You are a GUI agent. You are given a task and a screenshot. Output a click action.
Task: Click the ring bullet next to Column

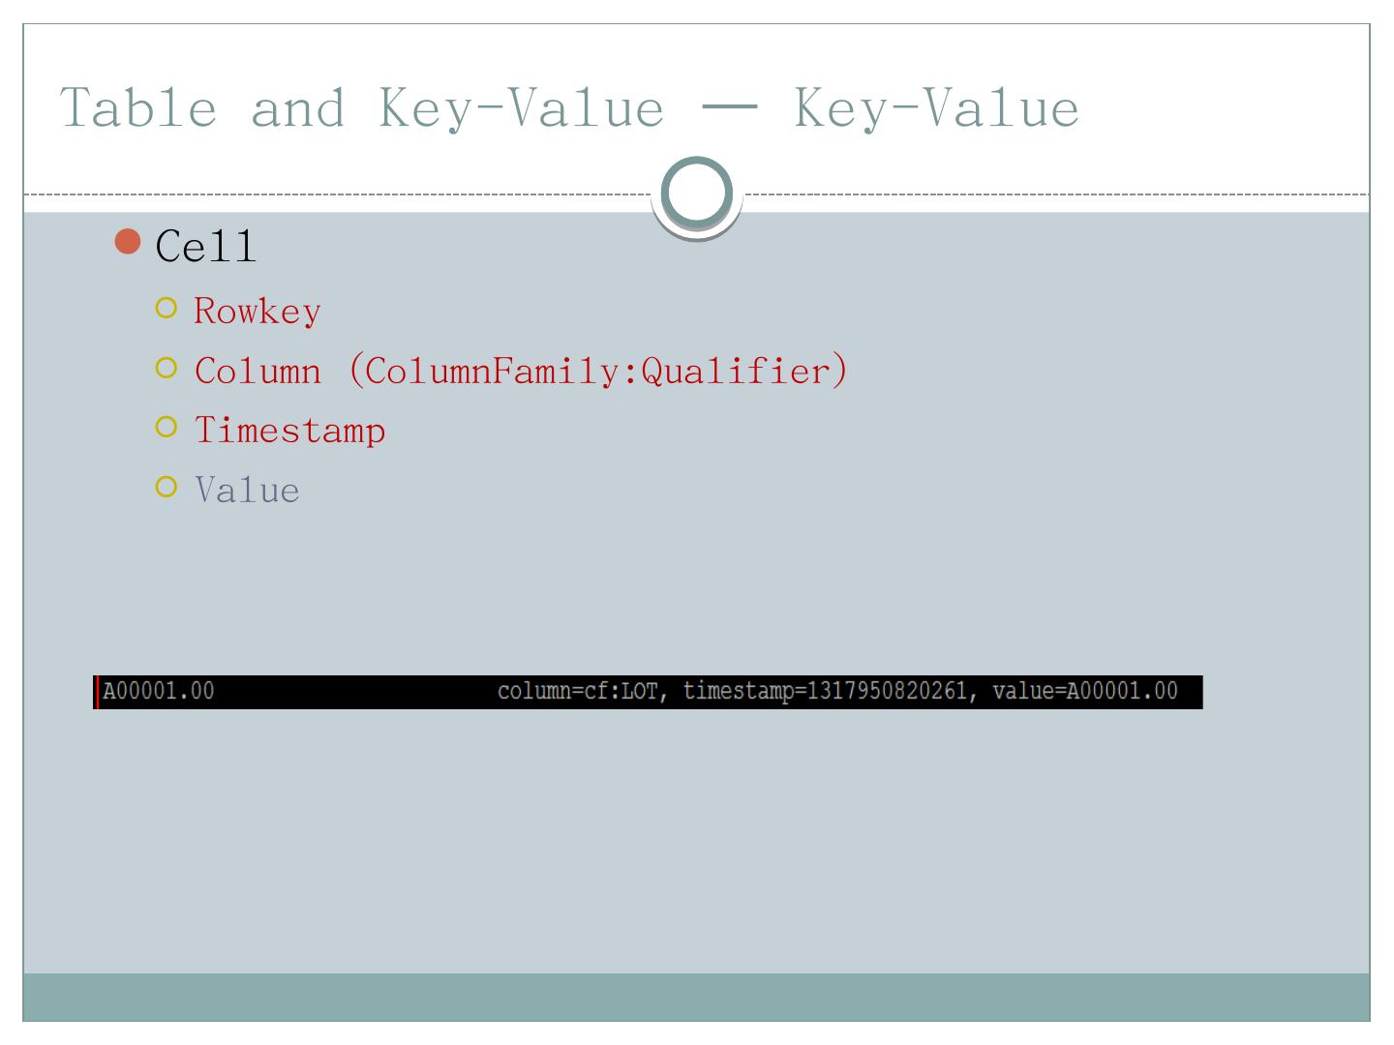(167, 369)
